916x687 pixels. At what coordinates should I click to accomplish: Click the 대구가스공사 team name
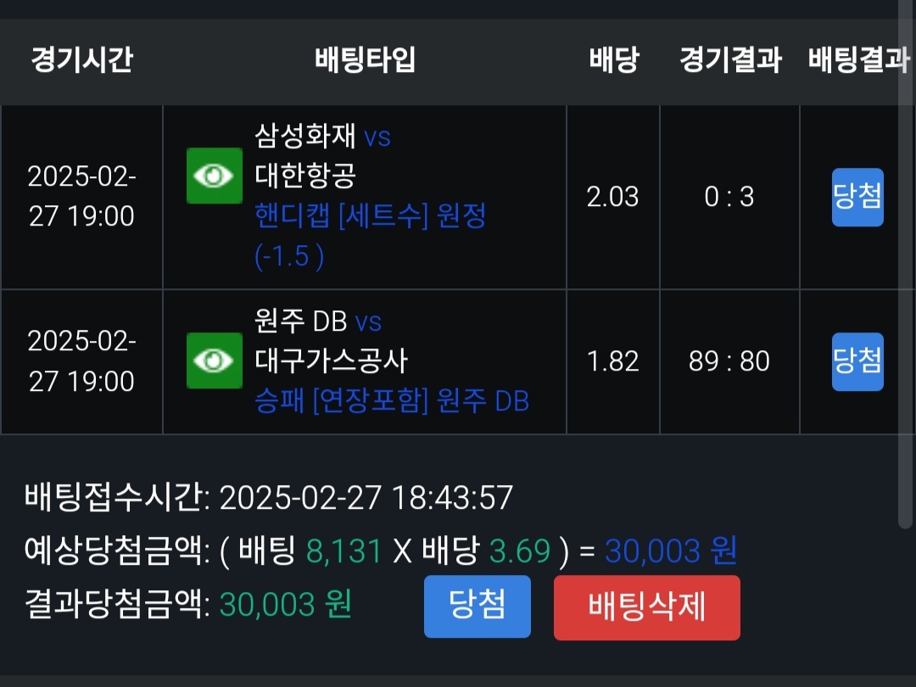click(x=332, y=361)
